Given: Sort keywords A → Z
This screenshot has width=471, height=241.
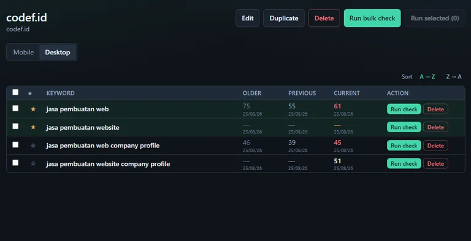Looking at the screenshot, I should pyautogui.click(x=427, y=76).
